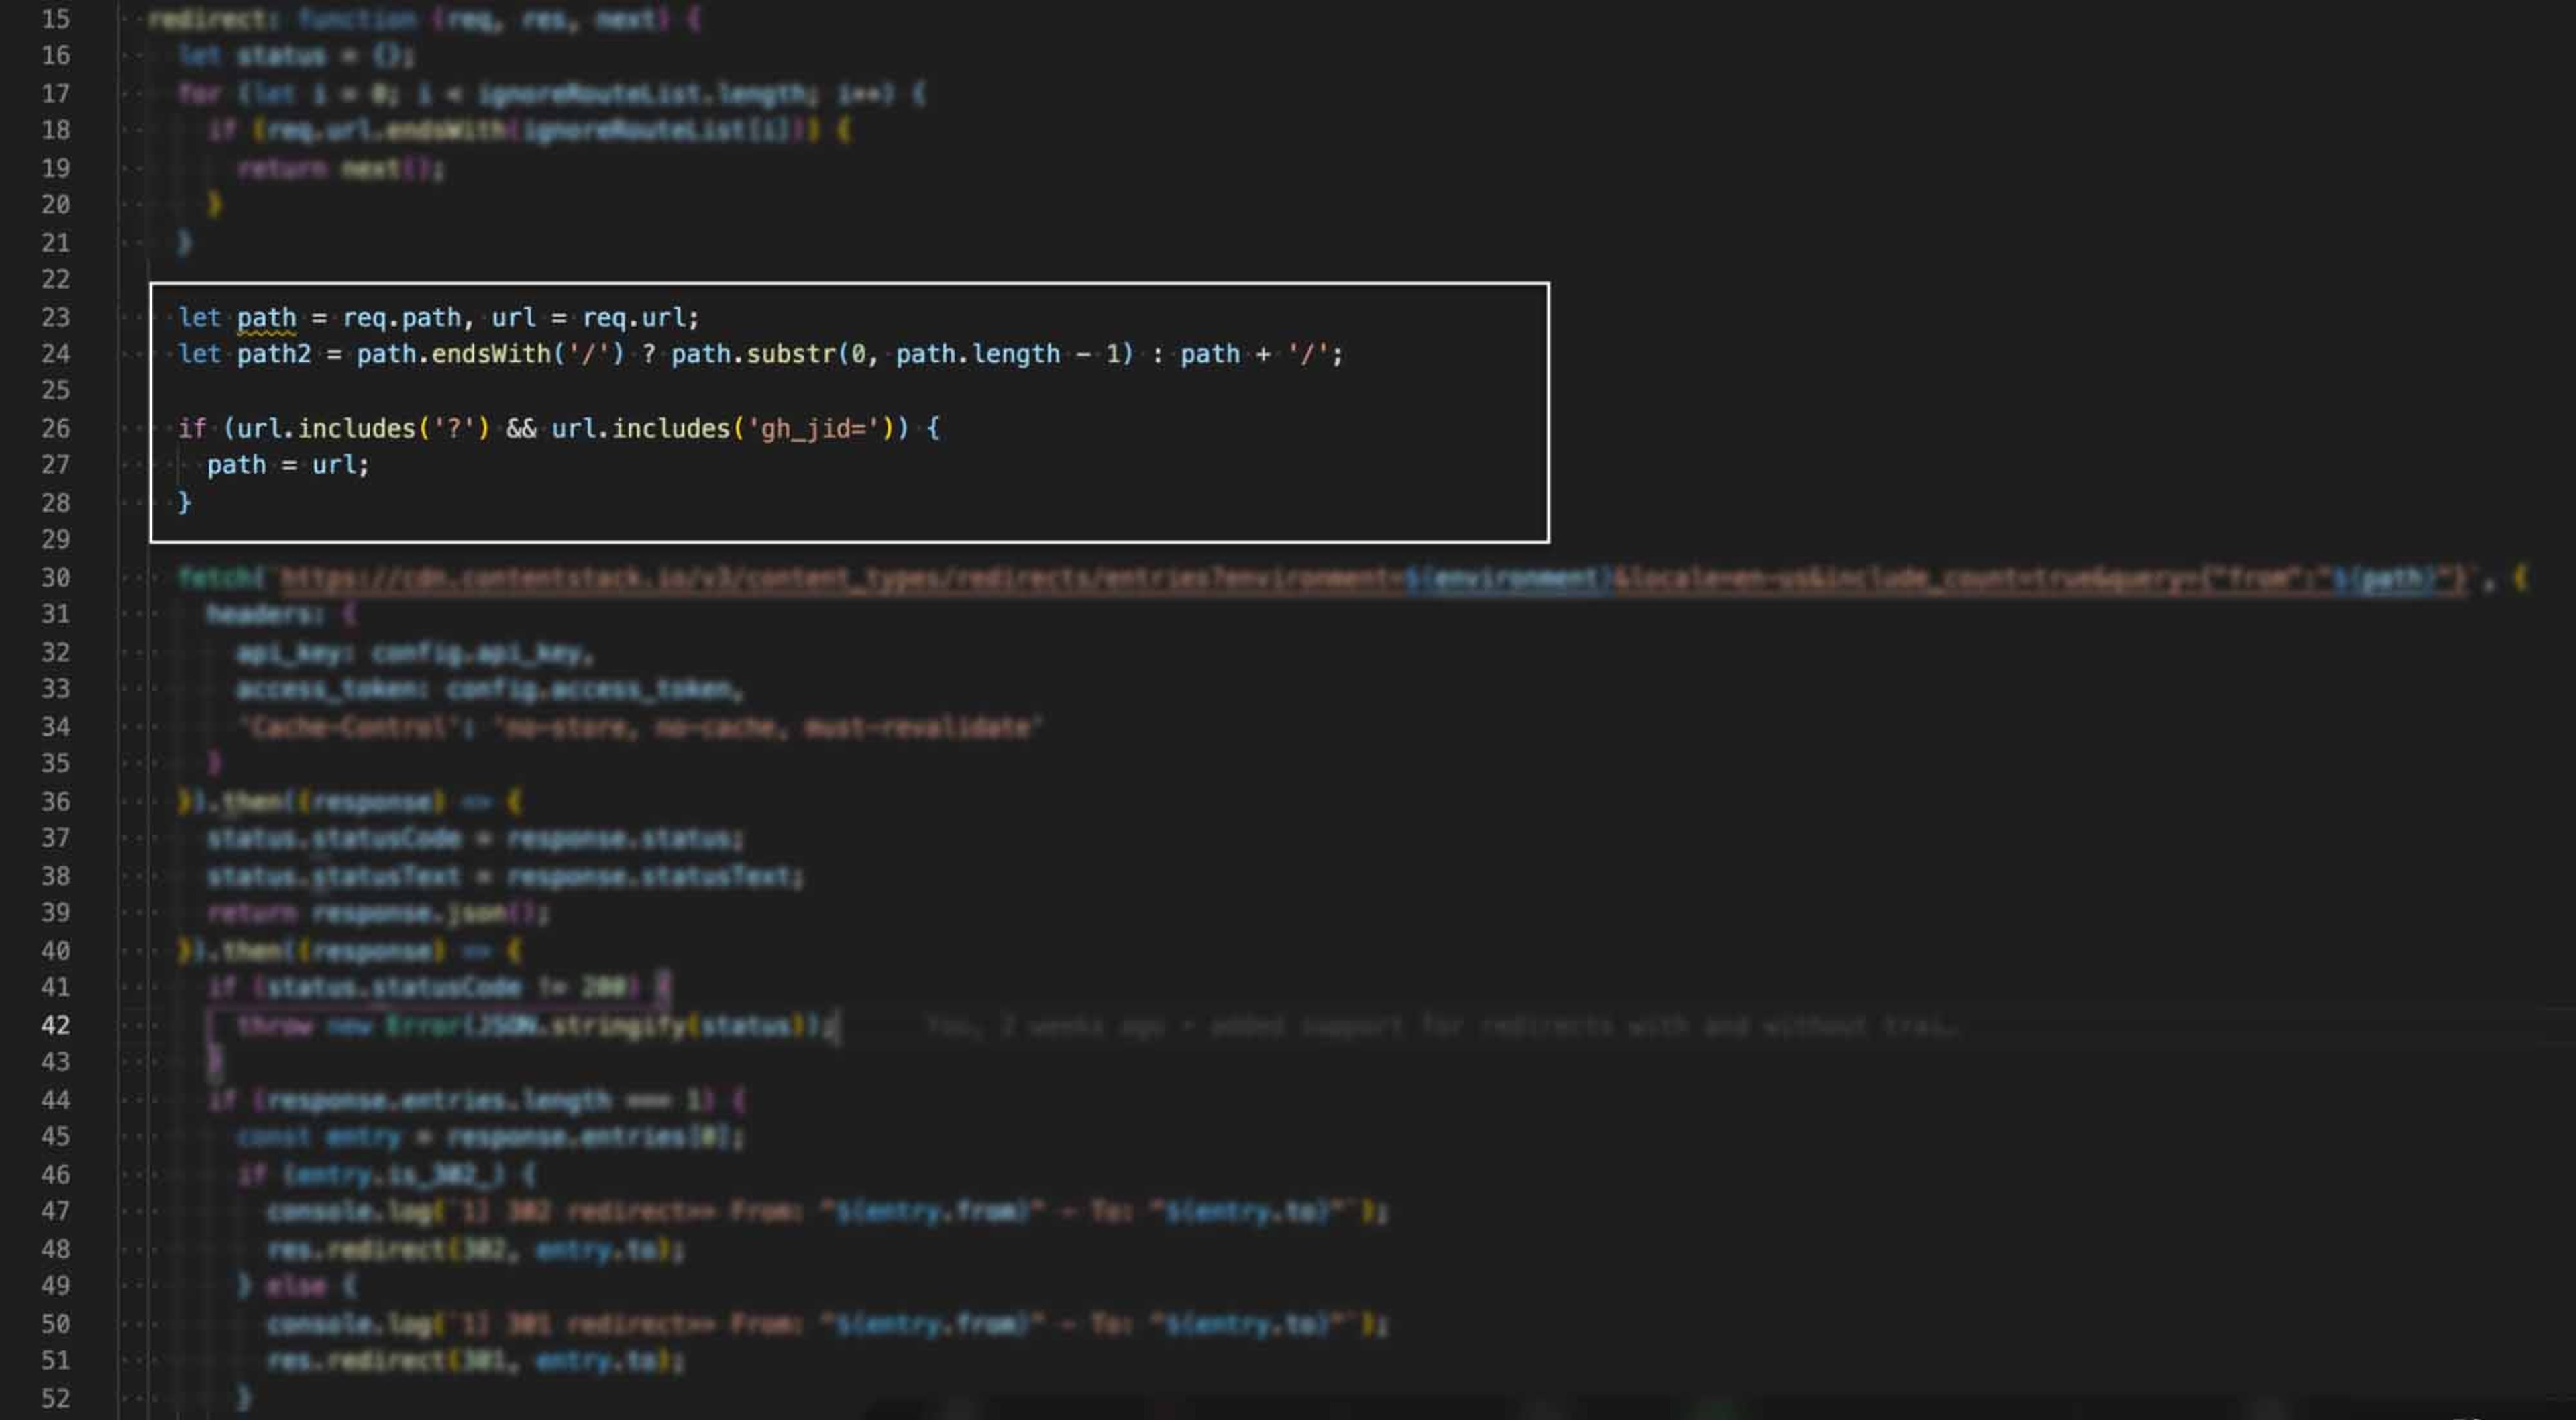Click line number 42 in the gutter
This screenshot has height=1420, width=2576.
coord(56,1025)
